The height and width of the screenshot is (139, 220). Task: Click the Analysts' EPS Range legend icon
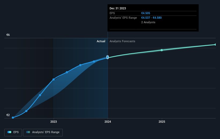[x=28, y=132]
